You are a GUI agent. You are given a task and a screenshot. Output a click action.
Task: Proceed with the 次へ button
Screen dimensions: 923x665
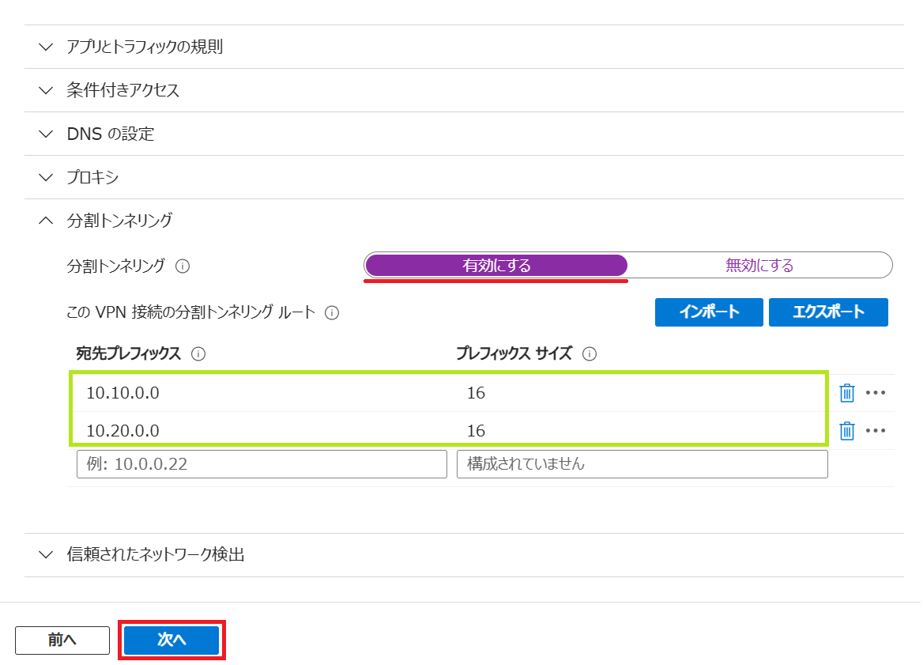pyautogui.click(x=171, y=640)
